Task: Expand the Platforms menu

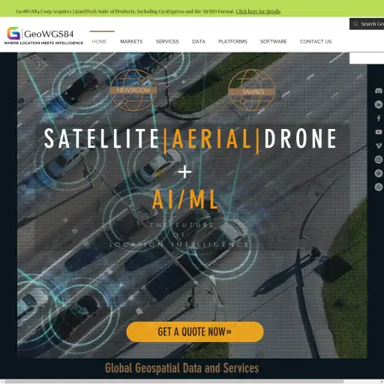Action: point(232,41)
